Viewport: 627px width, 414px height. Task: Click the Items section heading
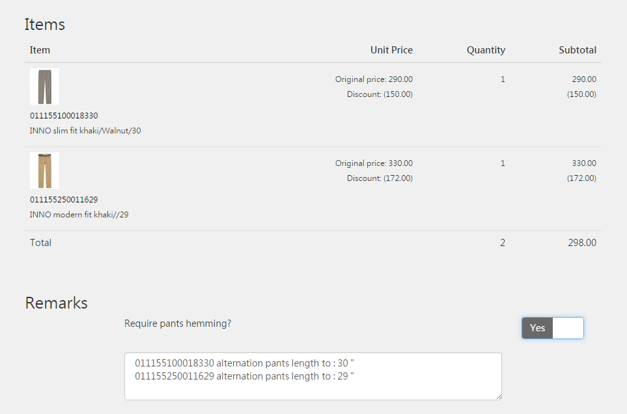click(x=45, y=25)
